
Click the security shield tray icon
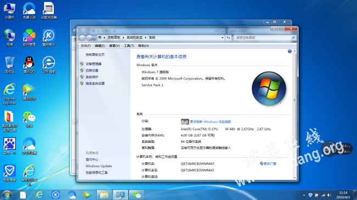[x=310, y=195]
